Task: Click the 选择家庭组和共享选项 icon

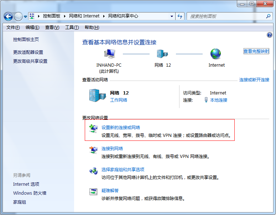Action: click(93, 171)
